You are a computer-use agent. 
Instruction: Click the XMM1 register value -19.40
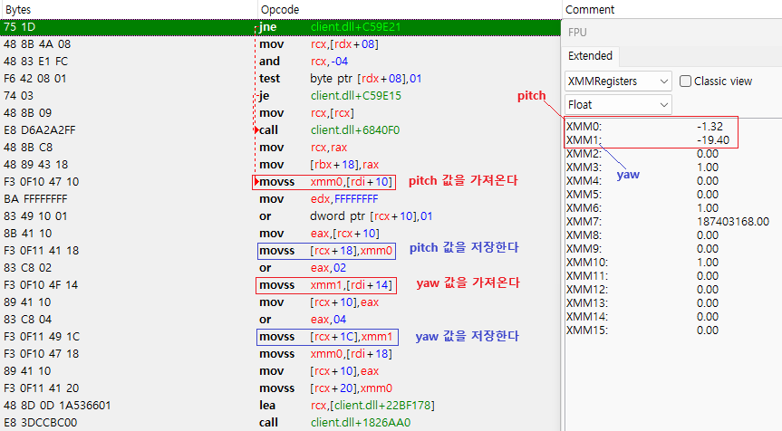click(x=713, y=140)
